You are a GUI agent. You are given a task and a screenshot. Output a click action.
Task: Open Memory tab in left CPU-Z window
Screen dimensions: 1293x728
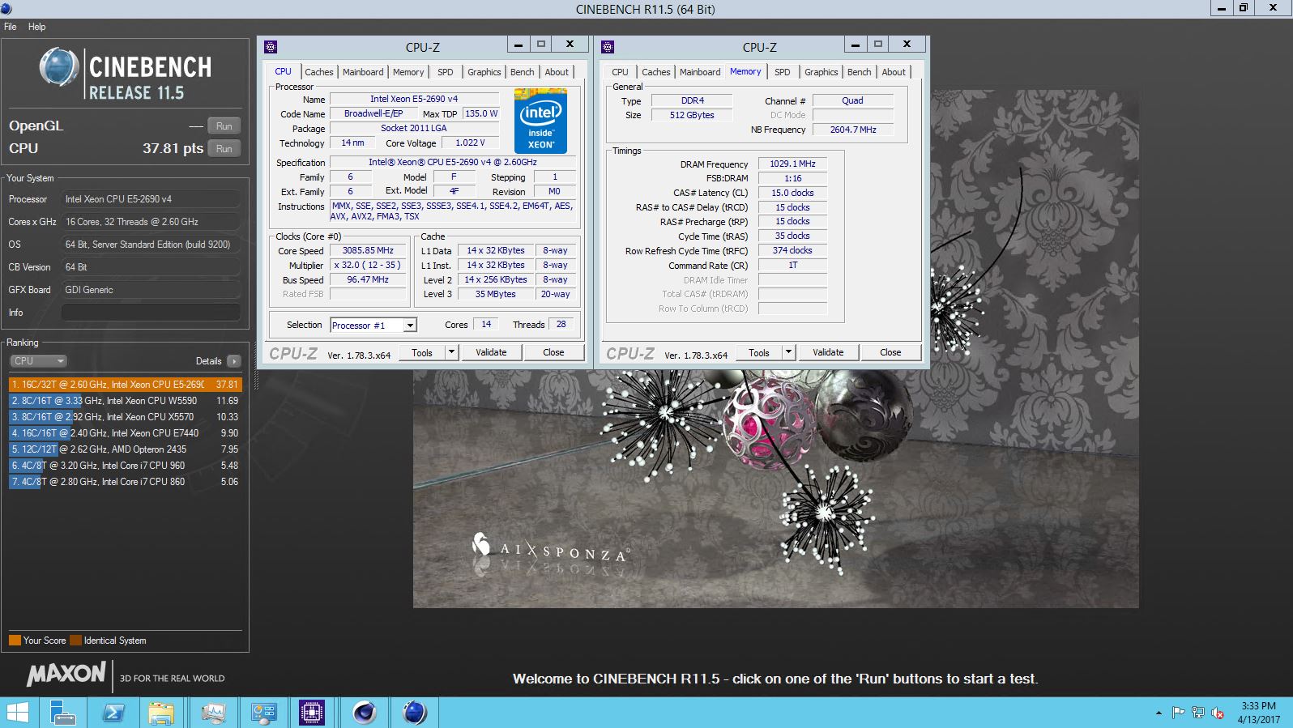point(408,72)
